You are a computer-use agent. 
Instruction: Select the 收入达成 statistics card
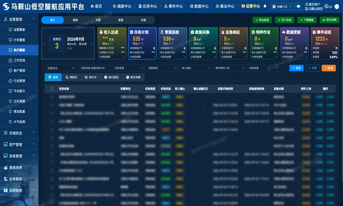coord(112,43)
